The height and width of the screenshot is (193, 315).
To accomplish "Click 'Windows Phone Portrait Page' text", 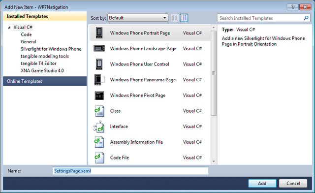I will coord(140,33).
